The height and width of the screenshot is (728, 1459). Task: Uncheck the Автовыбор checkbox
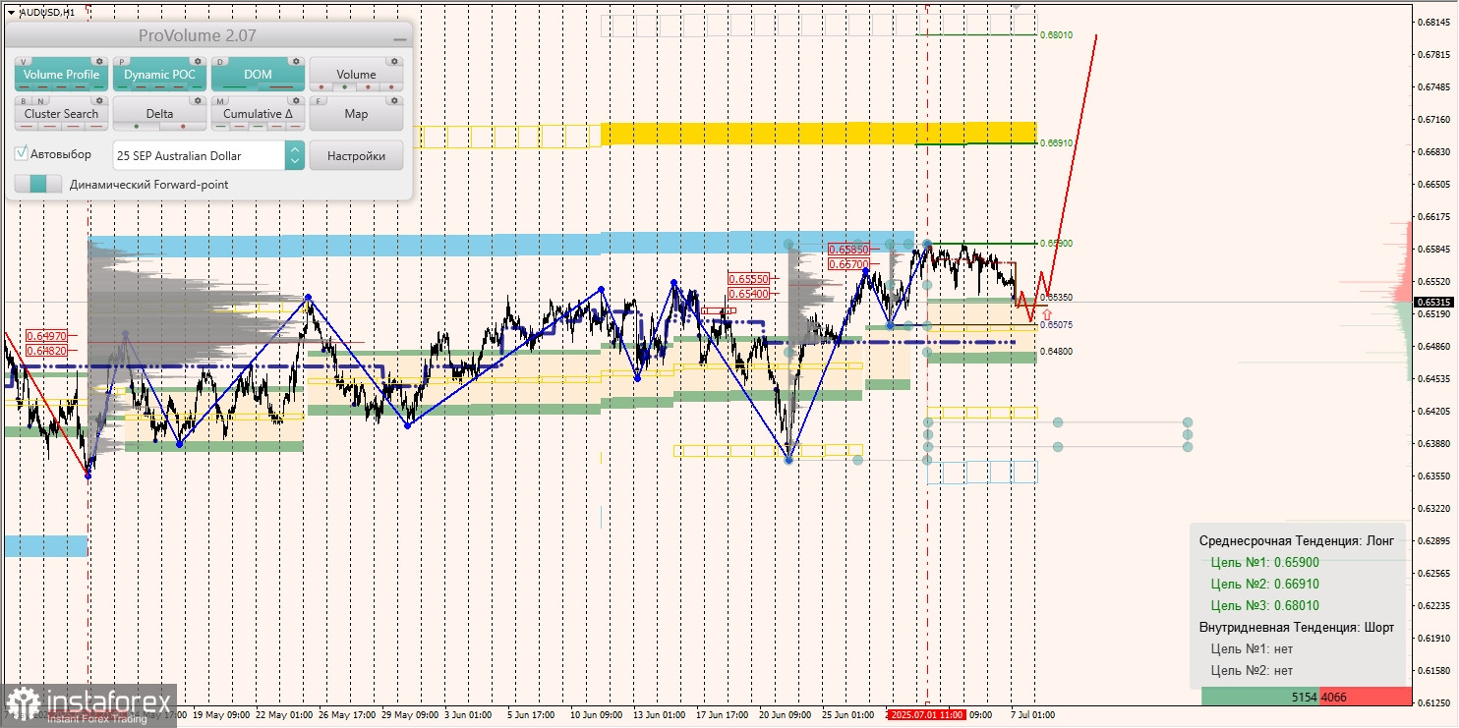point(22,153)
